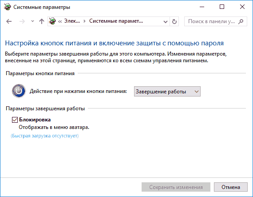The image size is (253, 197).
Task: Click the power button icon image
Action: (19, 91)
